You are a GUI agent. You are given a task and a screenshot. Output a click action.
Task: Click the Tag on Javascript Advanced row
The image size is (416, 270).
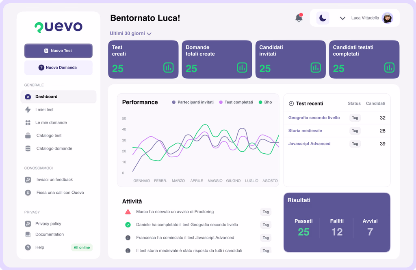tap(355, 144)
